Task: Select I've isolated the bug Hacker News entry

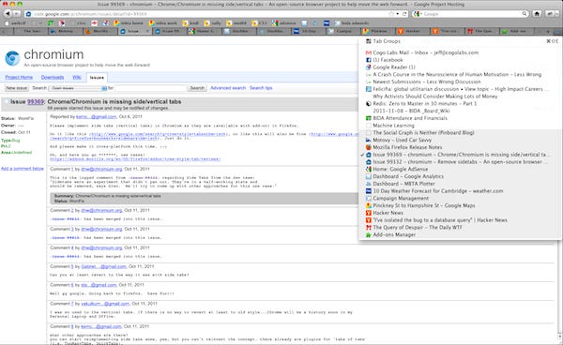Action: point(460,220)
